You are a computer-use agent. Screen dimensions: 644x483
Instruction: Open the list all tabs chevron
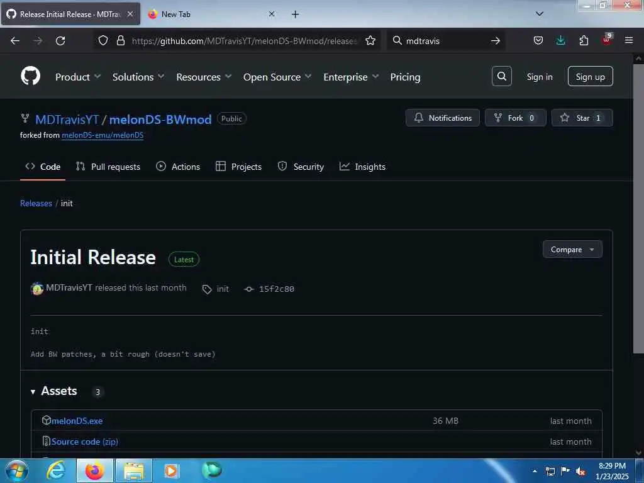coord(540,14)
